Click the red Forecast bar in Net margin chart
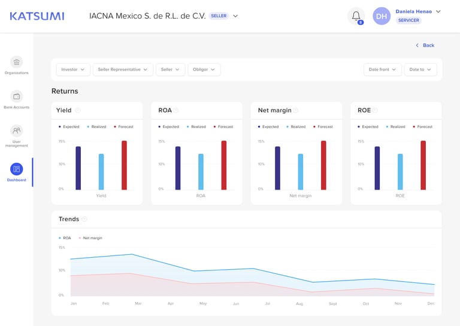The height and width of the screenshot is (326, 460). [323, 165]
